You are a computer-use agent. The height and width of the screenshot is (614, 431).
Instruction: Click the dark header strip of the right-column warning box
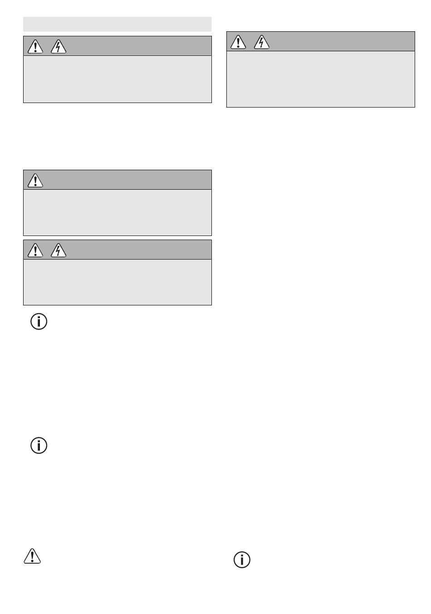click(320, 41)
